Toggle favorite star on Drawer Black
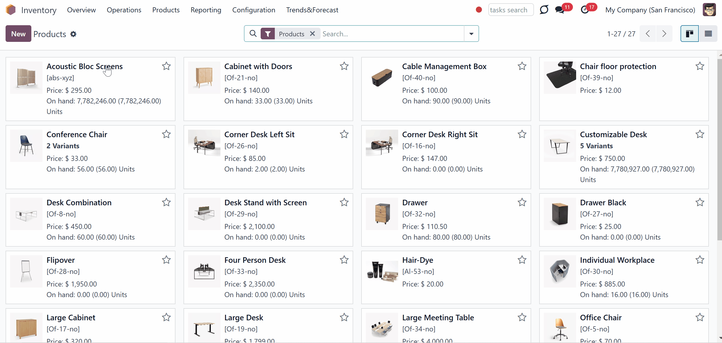 tap(700, 202)
